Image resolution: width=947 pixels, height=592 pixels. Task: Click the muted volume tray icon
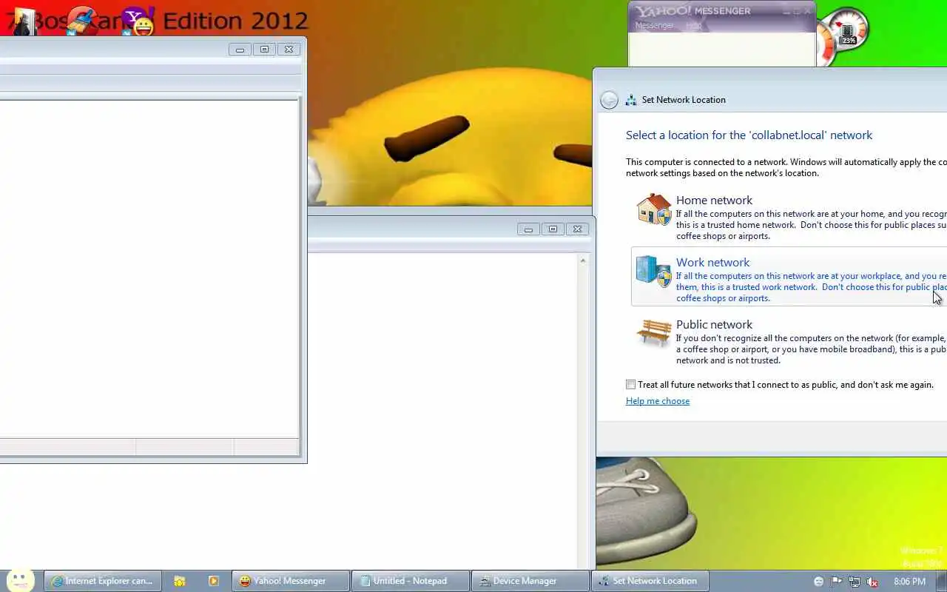872,582
